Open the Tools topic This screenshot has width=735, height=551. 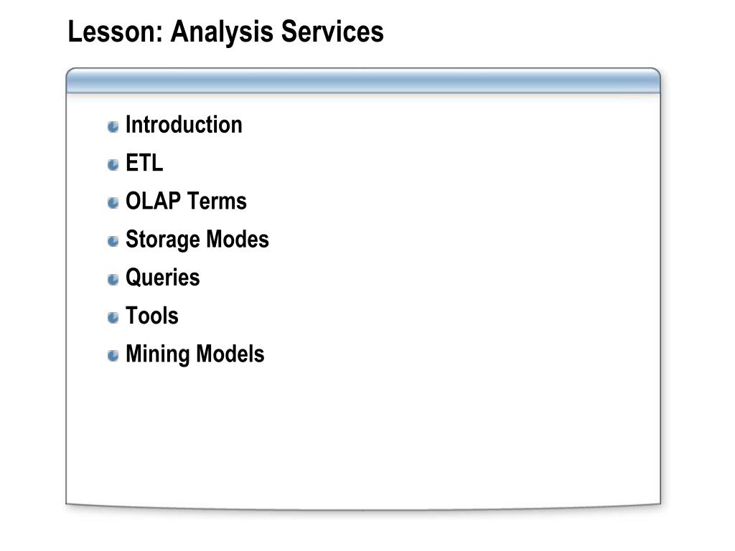(x=152, y=316)
